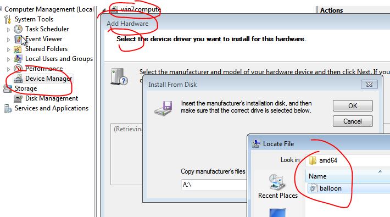Viewport: 390px width, 217px height.
Task: Select Services and Applications tree item
Action: click(x=52, y=108)
